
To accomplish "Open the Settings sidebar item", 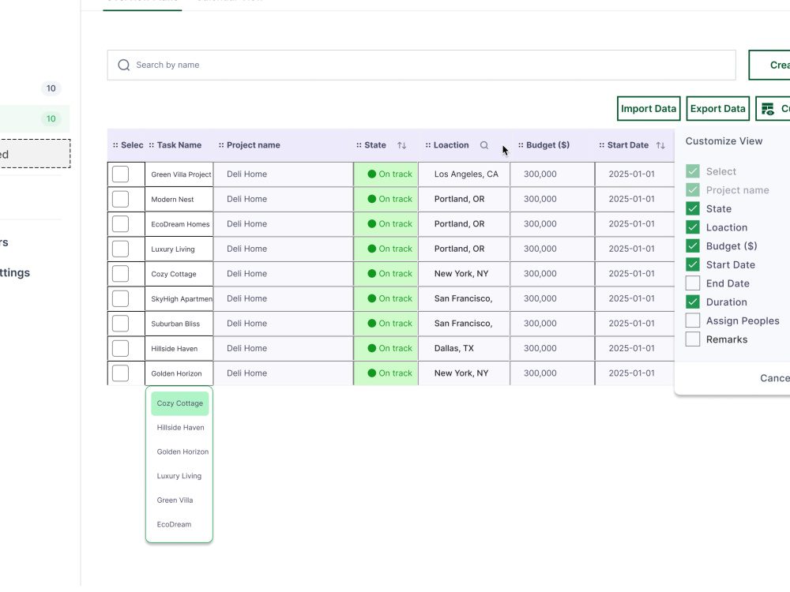I will [15, 273].
